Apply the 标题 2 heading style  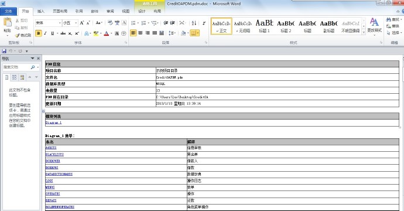[286, 26]
